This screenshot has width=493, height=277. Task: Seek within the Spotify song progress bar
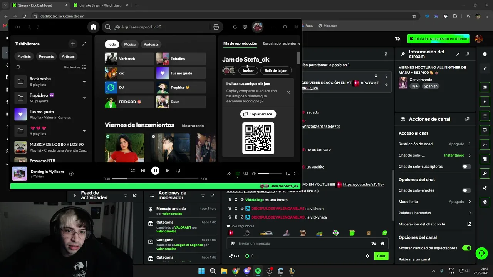[x=155, y=179]
